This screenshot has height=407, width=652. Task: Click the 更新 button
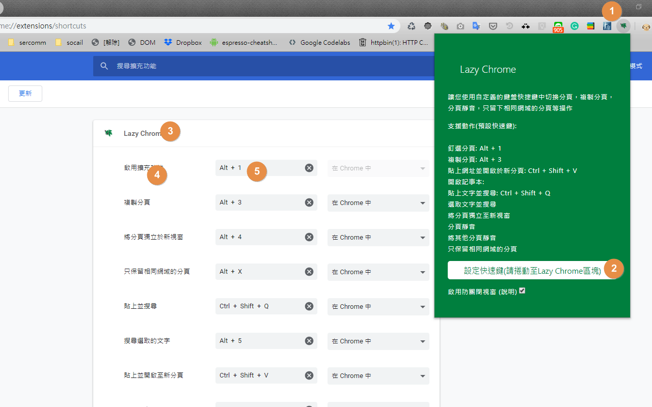click(x=25, y=94)
